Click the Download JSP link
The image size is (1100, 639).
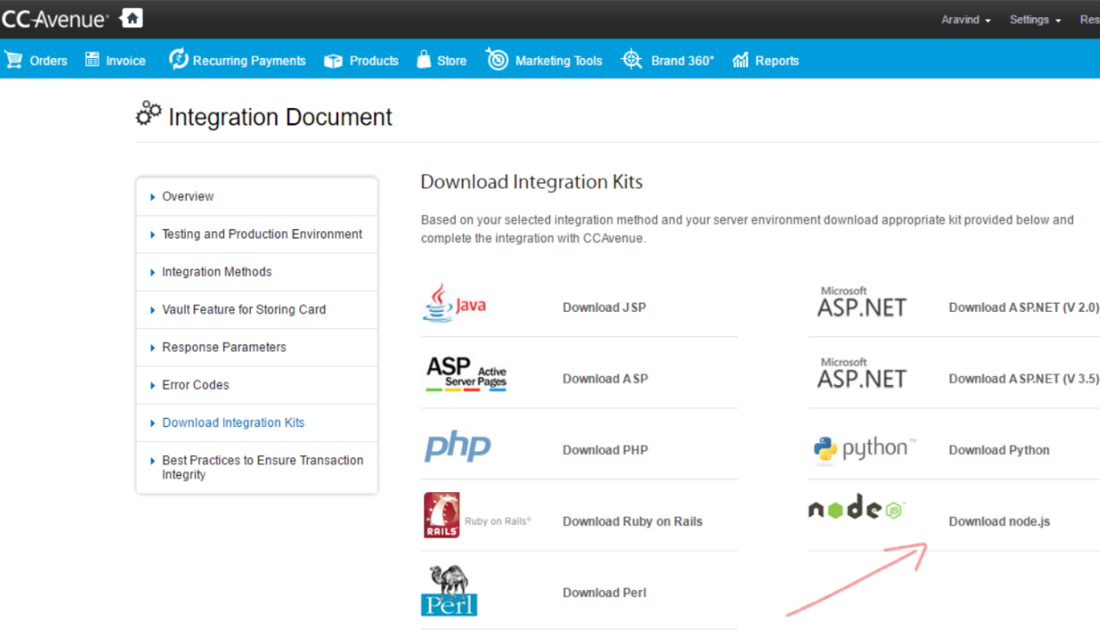pos(604,307)
